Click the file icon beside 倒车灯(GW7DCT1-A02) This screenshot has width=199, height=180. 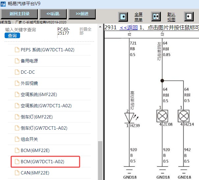(x=17, y=128)
